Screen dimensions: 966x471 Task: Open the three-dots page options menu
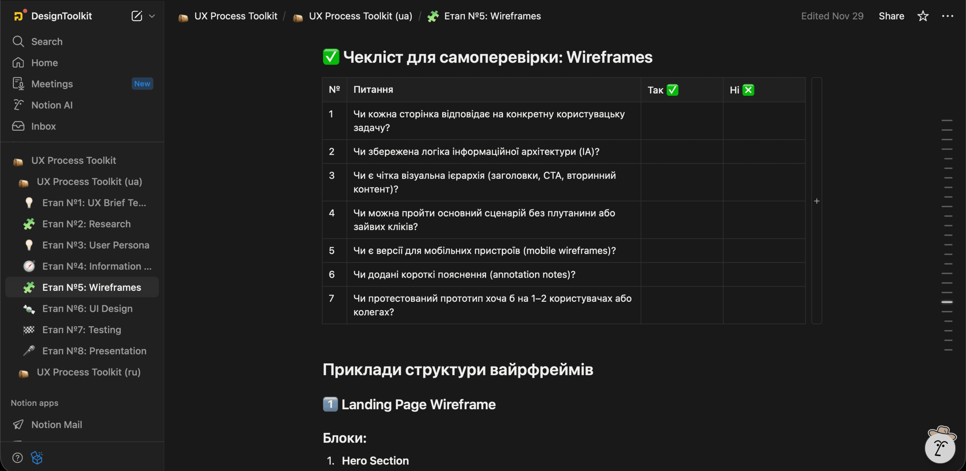947,16
